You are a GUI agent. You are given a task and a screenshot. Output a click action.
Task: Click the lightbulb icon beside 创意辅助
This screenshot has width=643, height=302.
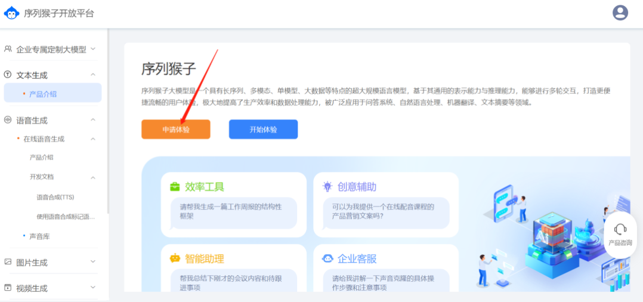tap(327, 187)
